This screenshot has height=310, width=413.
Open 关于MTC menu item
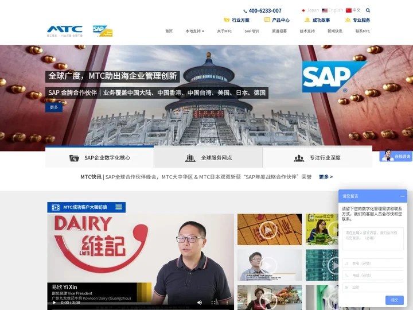(224, 31)
